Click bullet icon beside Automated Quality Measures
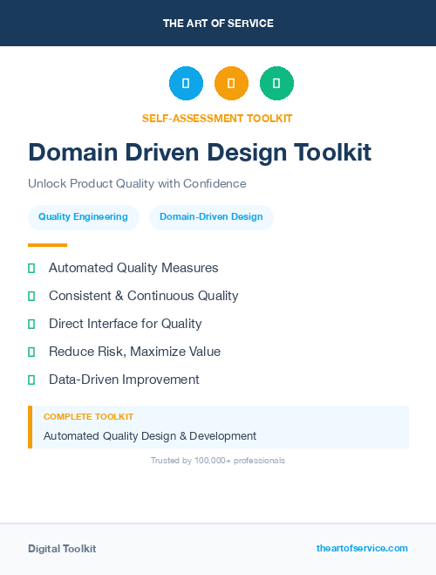This screenshot has height=575, width=436. 31,268
